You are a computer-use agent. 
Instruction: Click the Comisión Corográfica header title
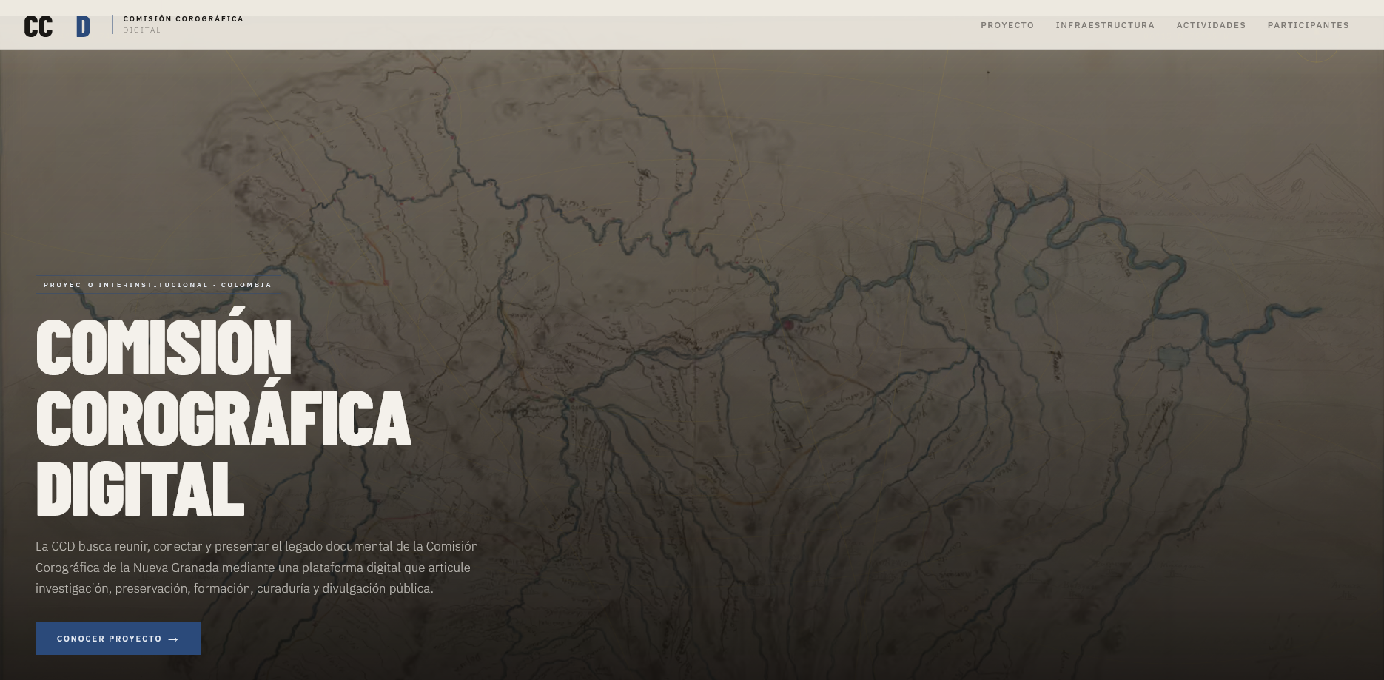click(x=183, y=19)
